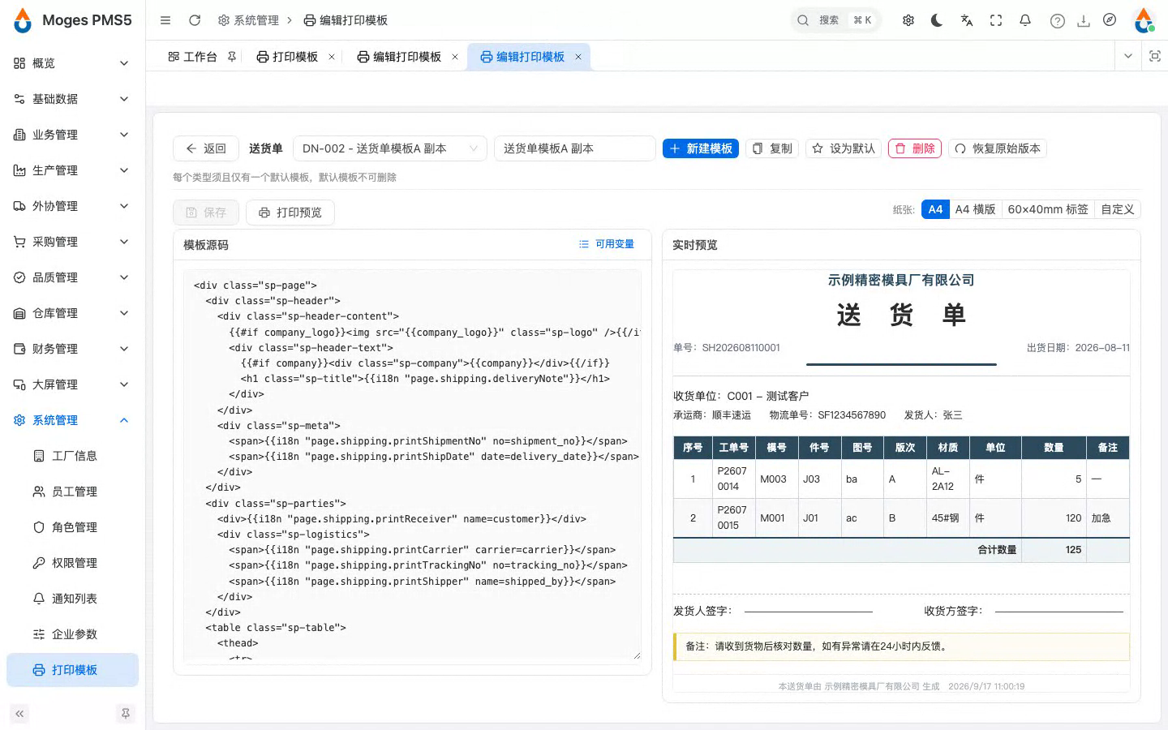Image resolution: width=1168 pixels, height=730 pixels.
Task: Click the 搜索 search box
Action: 835,20
